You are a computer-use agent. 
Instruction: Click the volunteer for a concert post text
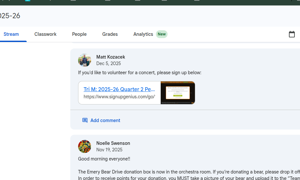pyautogui.click(x=140, y=73)
